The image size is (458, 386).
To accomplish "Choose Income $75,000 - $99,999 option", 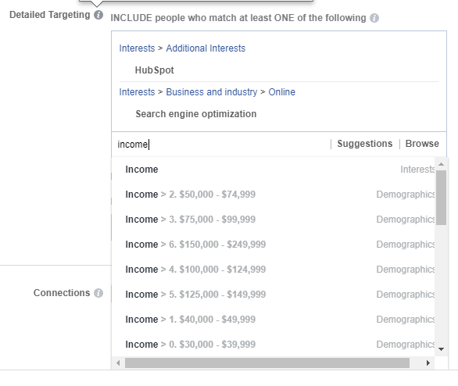I will click(x=274, y=220).
